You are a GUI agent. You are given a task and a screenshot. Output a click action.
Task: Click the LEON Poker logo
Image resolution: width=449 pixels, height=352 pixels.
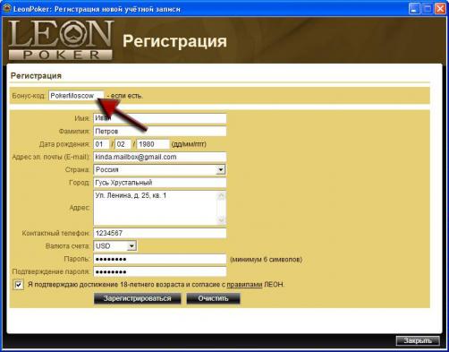61,40
